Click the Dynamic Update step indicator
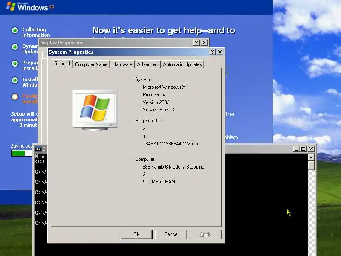341x256 pixels. pos(15,47)
